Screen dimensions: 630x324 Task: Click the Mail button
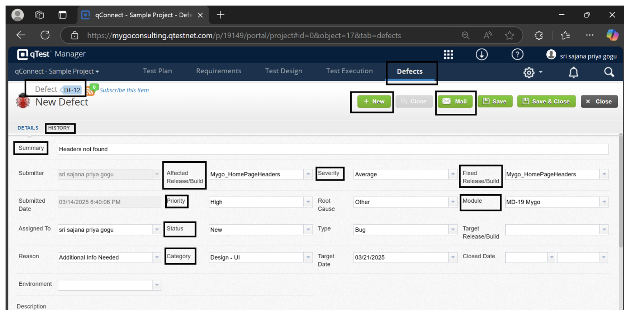[x=455, y=101]
